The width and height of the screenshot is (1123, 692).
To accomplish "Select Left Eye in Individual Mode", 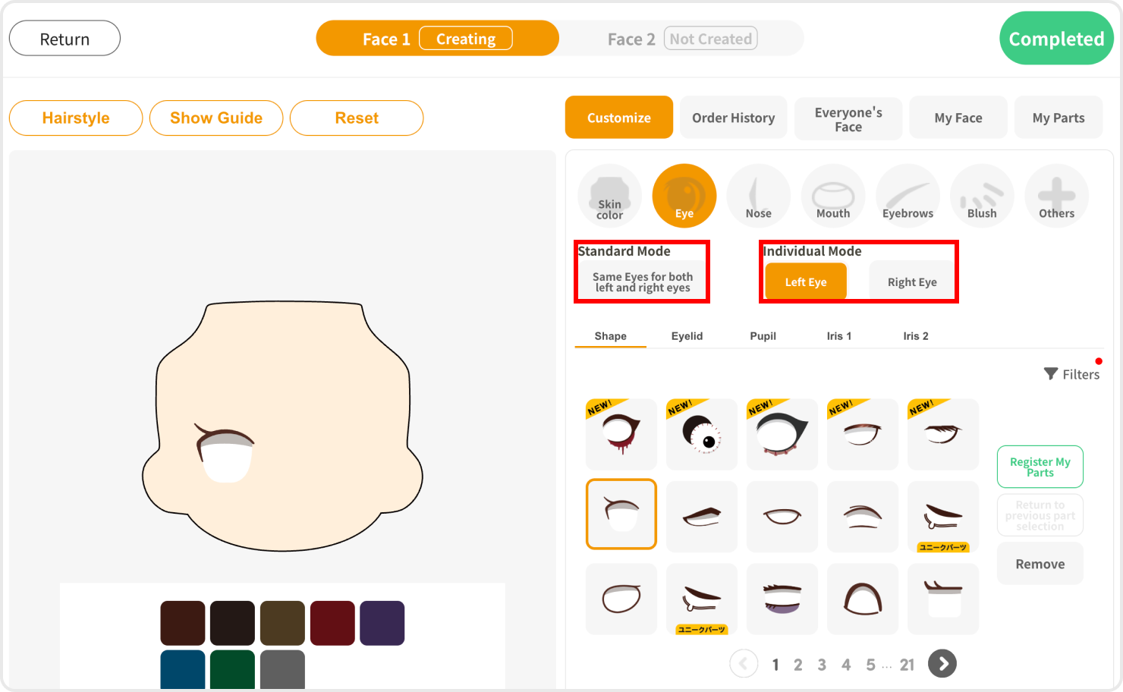I will click(805, 282).
